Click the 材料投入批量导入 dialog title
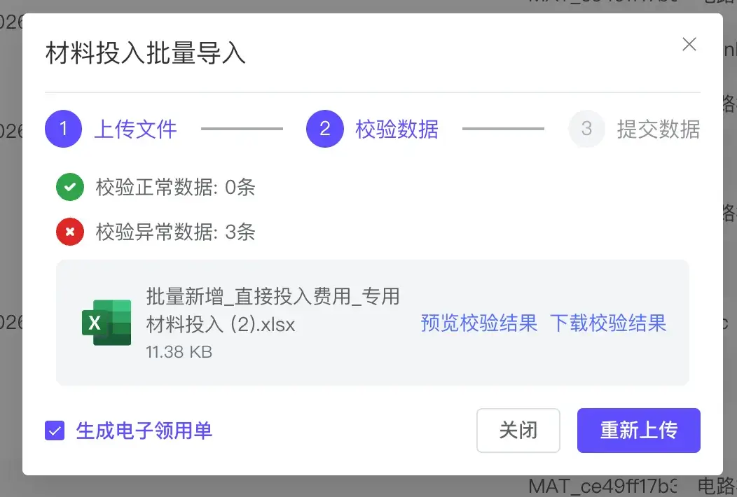The height and width of the screenshot is (497, 737). [146, 53]
